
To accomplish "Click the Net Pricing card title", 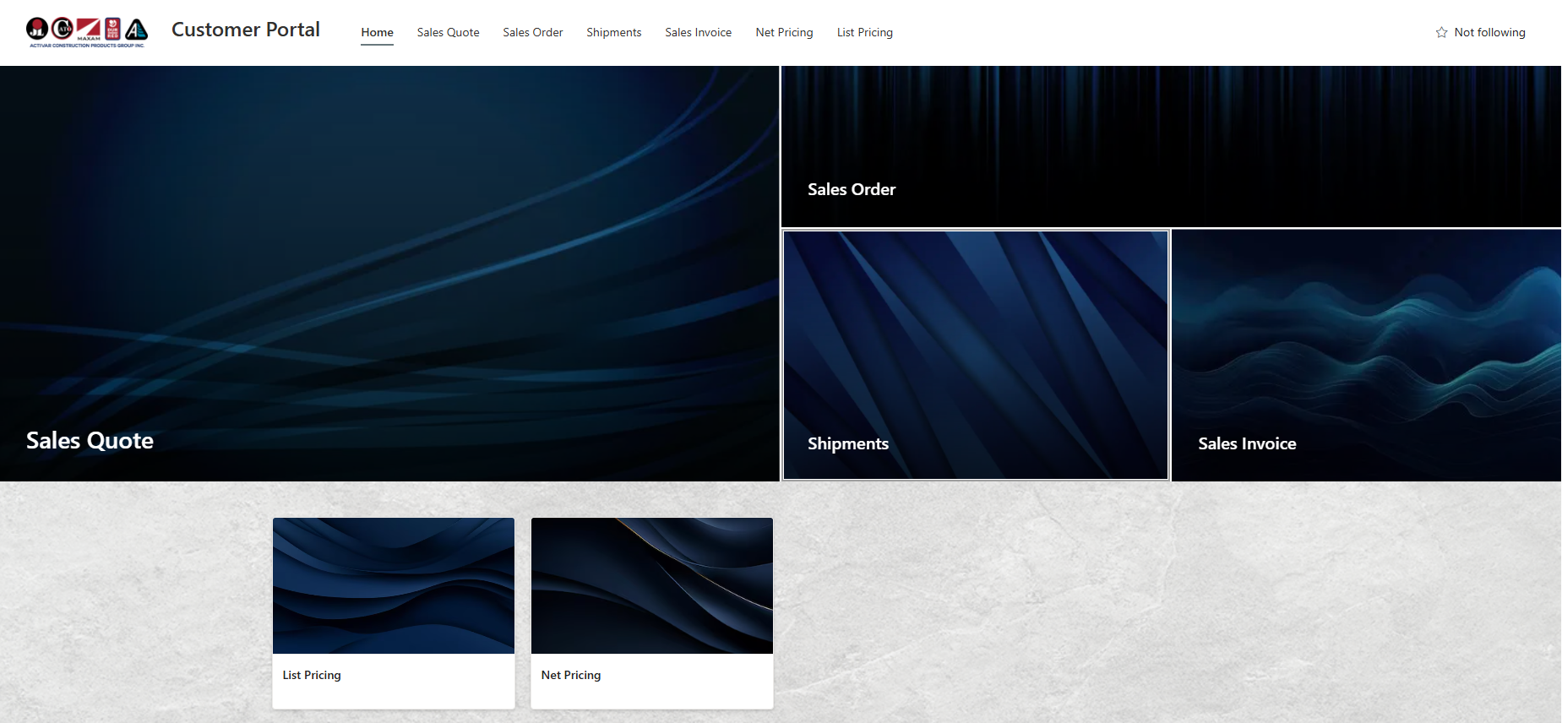I will pos(570,675).
